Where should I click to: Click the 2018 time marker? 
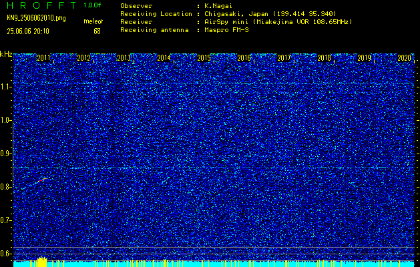point(324,58)
